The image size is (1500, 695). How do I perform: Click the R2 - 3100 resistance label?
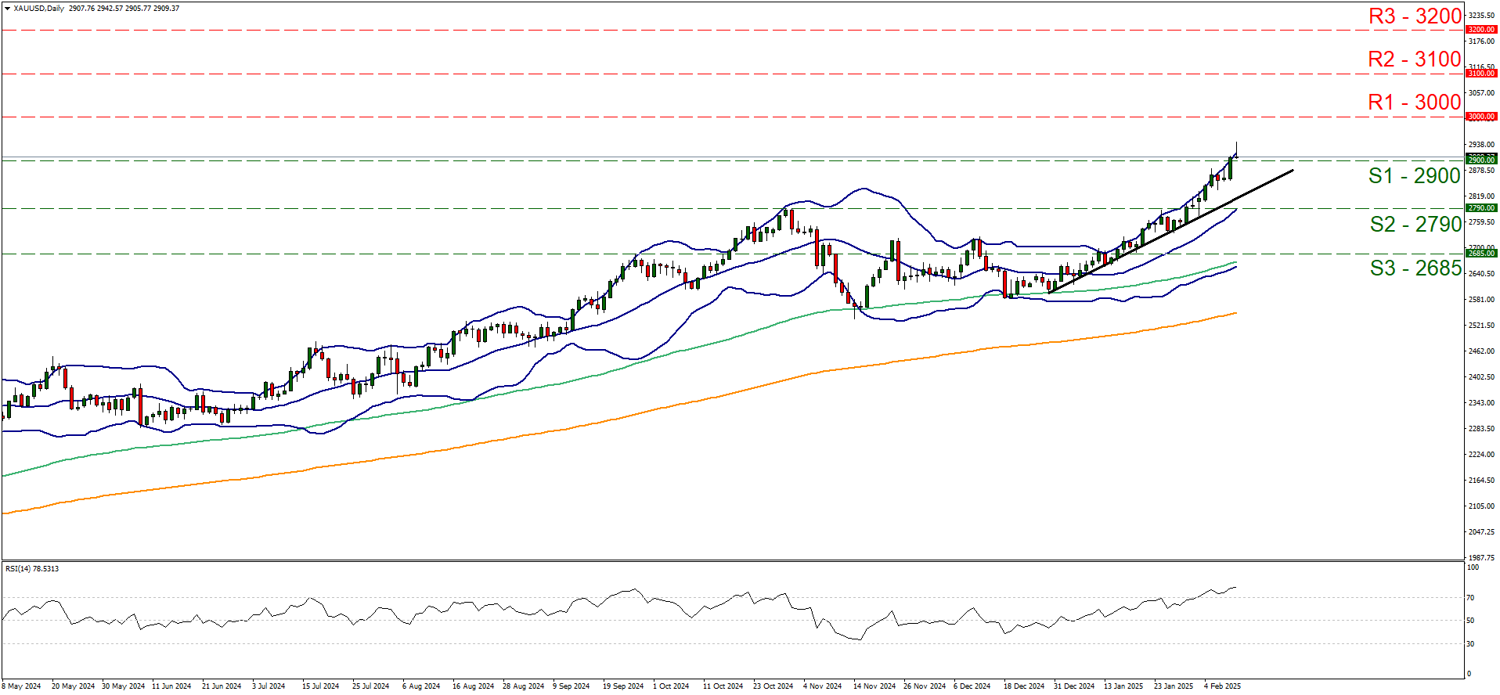coord(1414,59)
